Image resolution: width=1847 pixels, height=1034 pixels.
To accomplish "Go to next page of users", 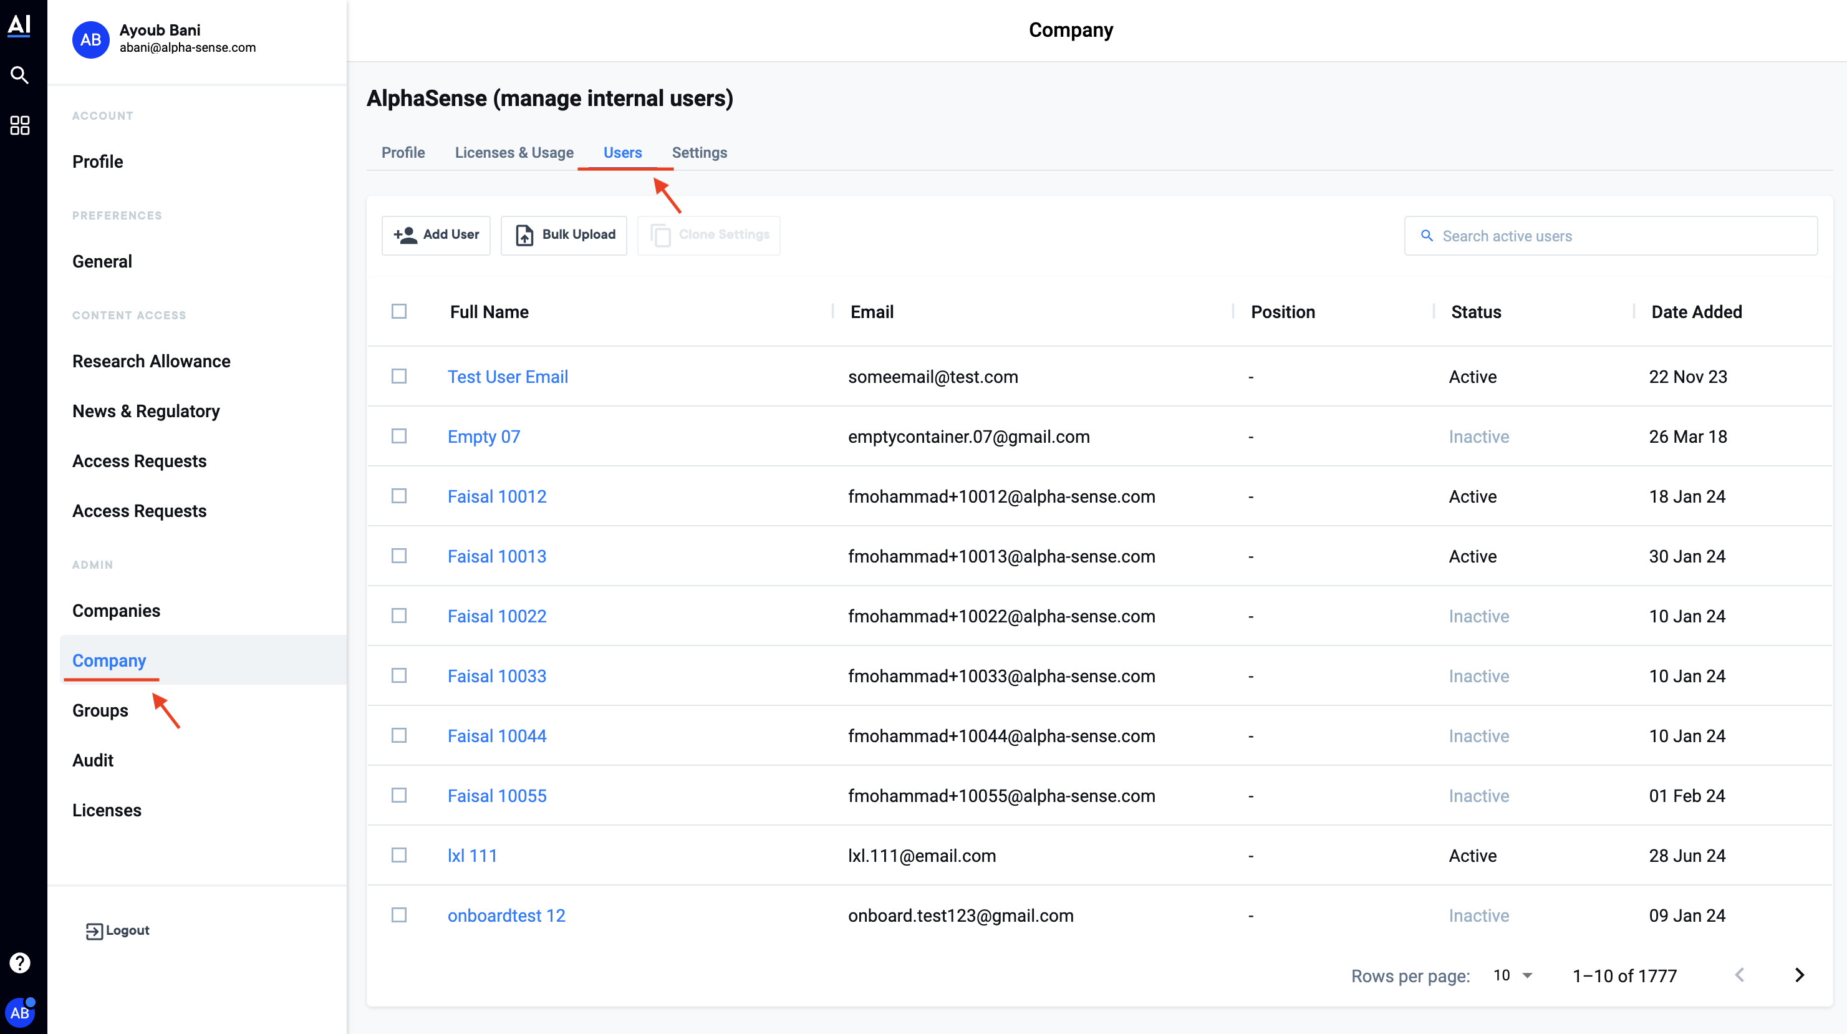I will [1799, 975].
